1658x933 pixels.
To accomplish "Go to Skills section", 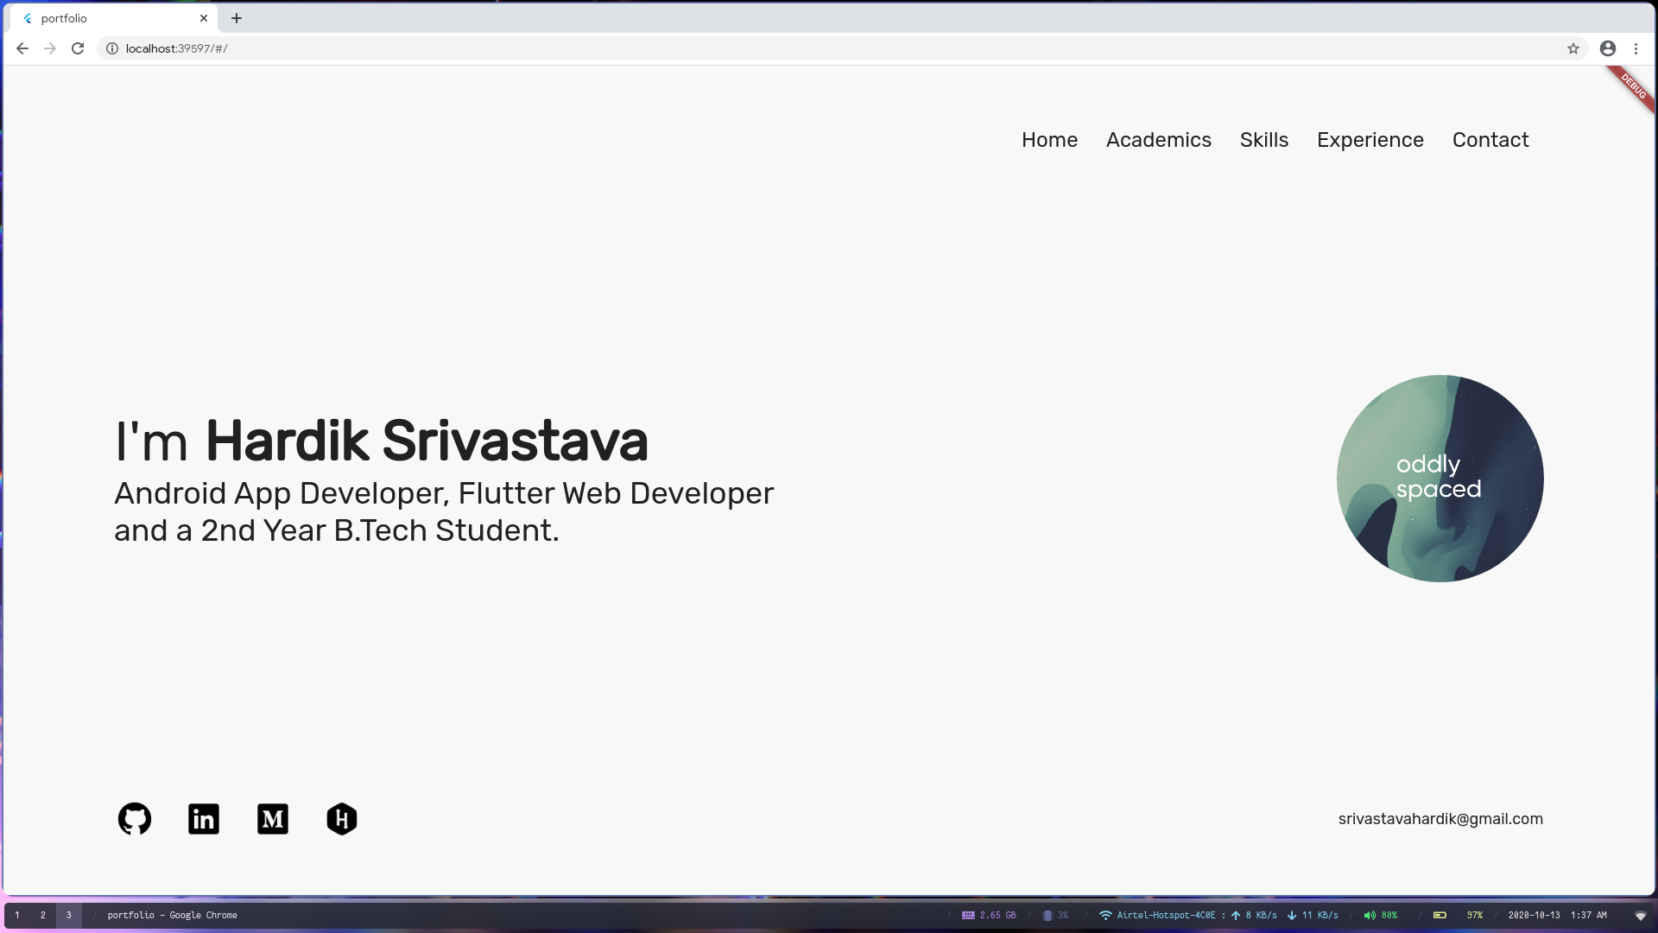I will pos(1263,140).
